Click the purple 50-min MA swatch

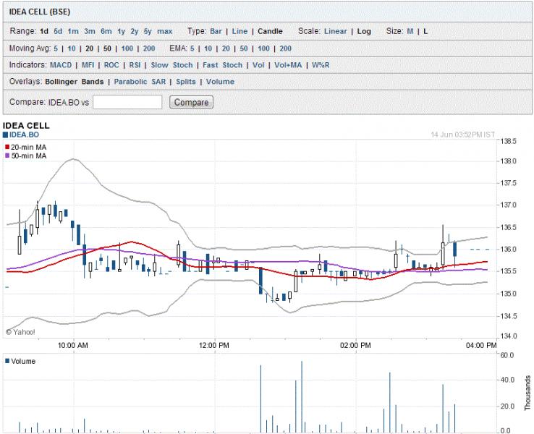7,156
